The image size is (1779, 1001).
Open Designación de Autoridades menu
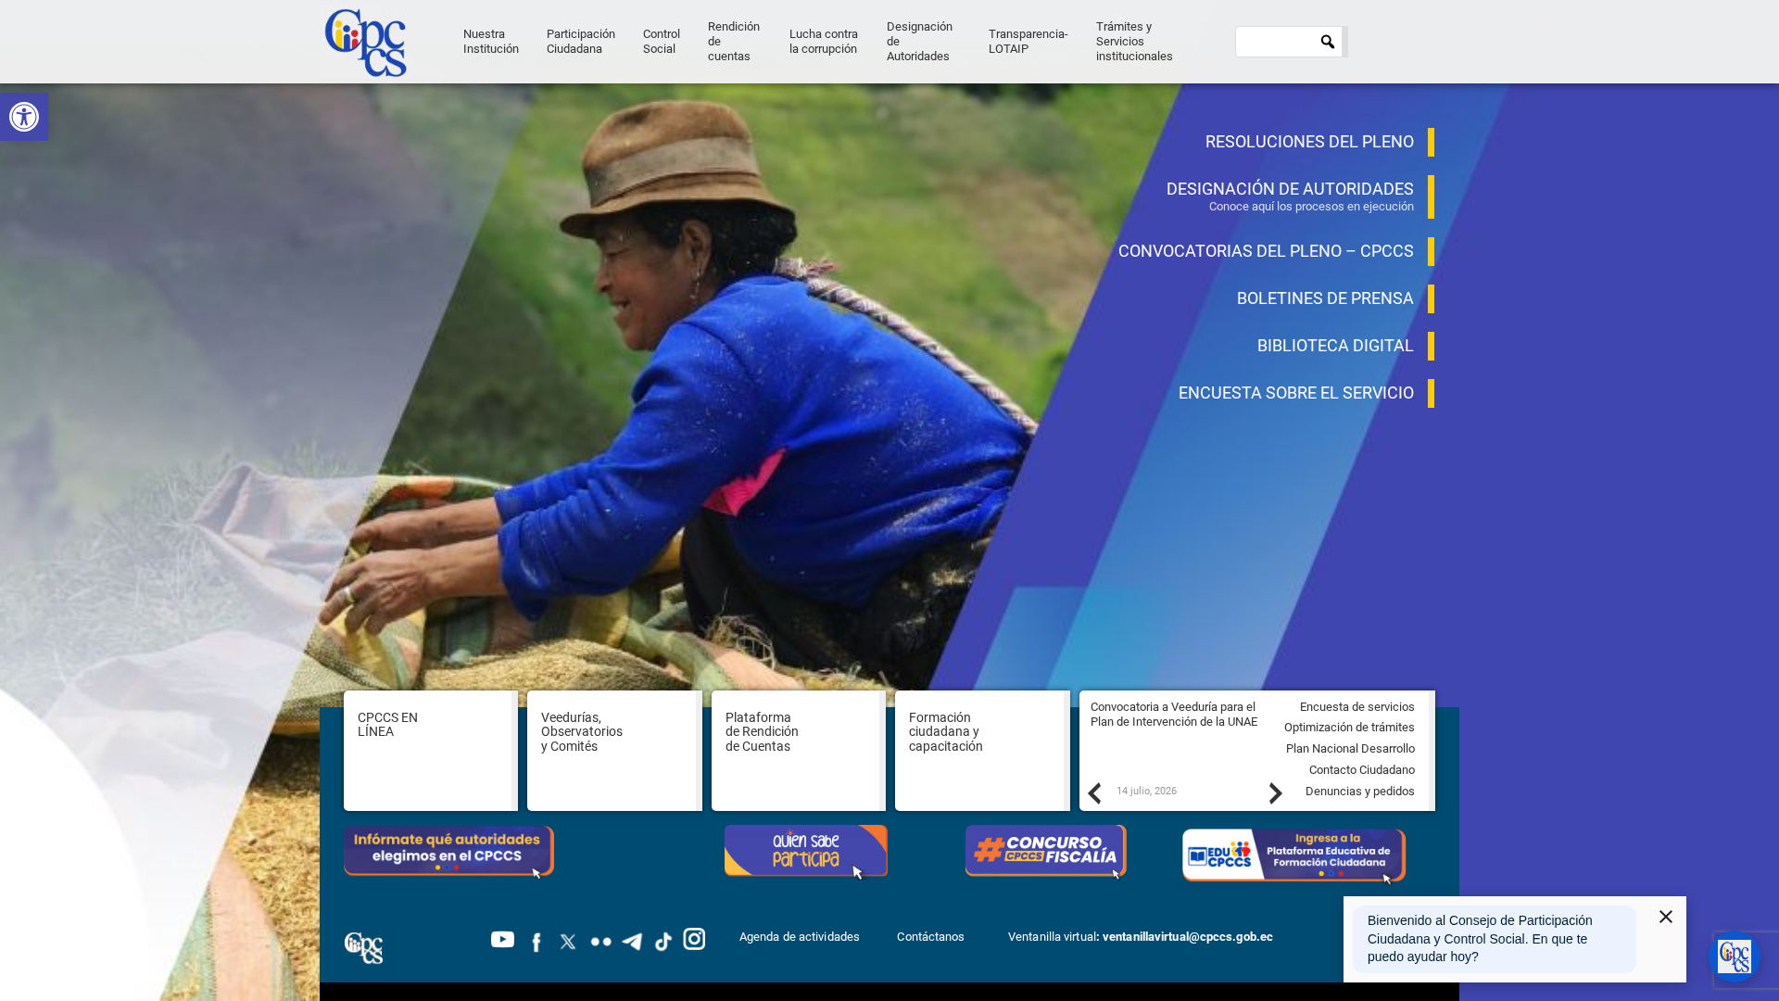coord(920,42)
